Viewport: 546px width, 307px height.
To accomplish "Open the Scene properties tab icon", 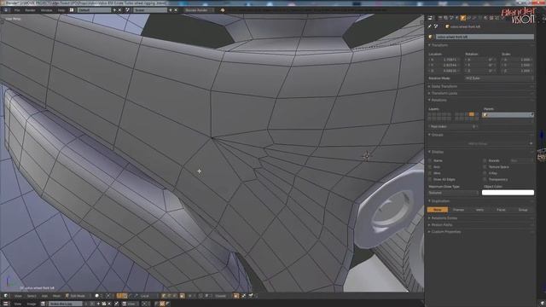I will click(x=451, y=18).
